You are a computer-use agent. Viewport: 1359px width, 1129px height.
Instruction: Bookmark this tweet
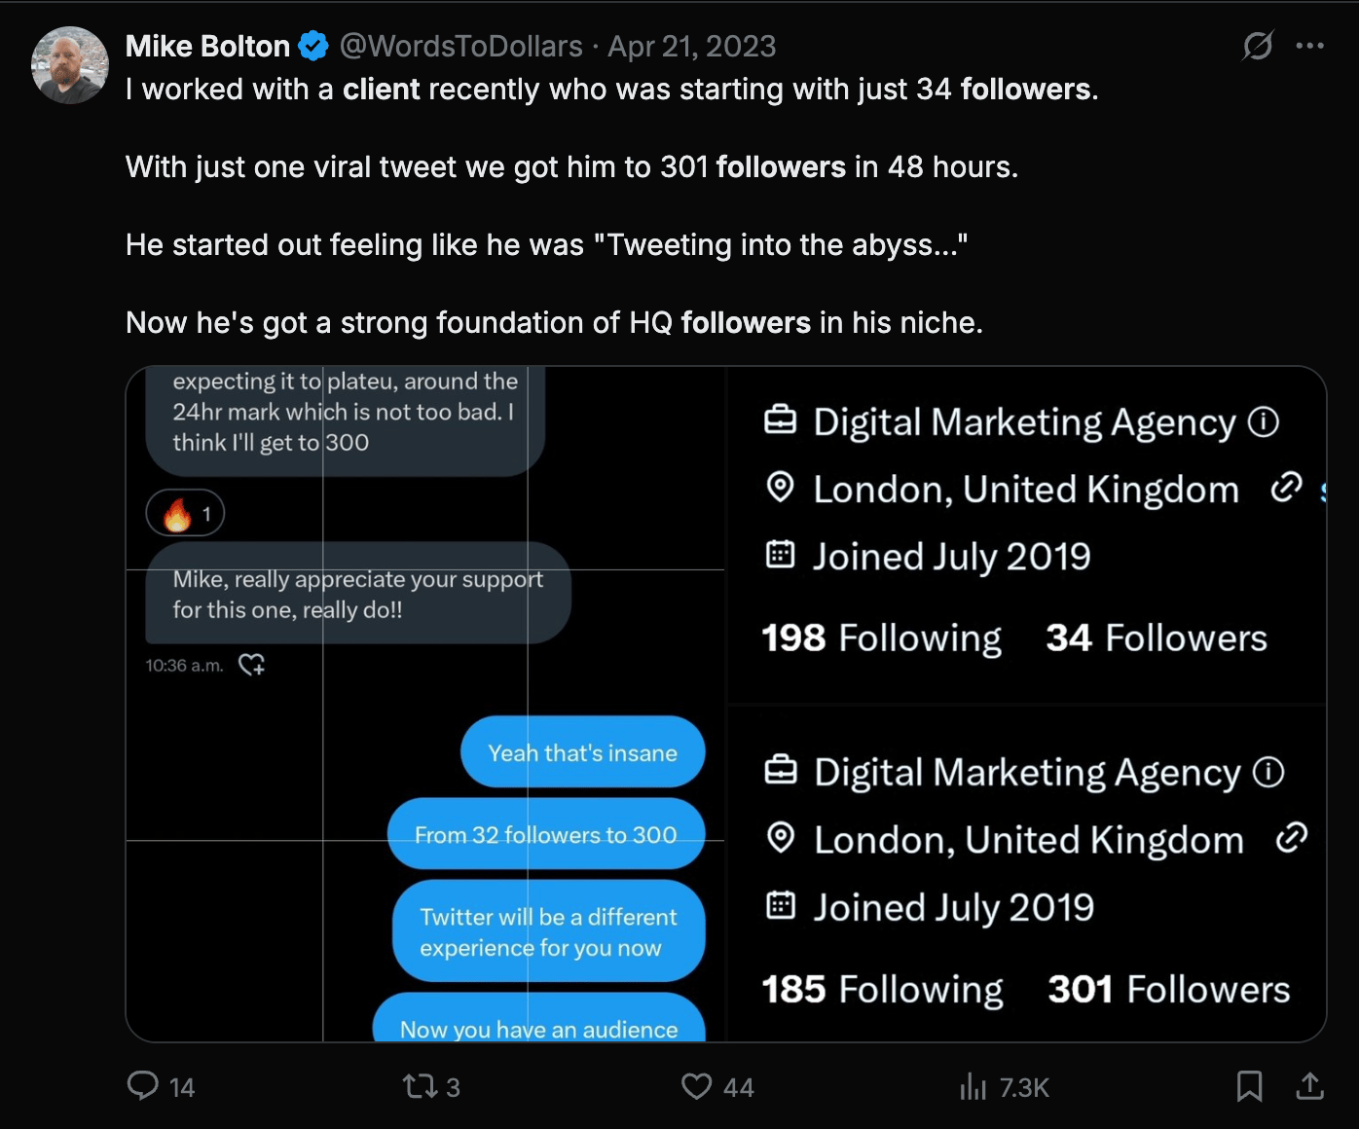[x=1249, y=1085]
